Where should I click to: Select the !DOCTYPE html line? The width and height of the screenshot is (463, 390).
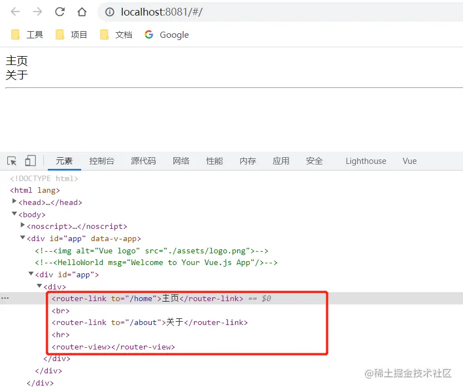point(44,179)
